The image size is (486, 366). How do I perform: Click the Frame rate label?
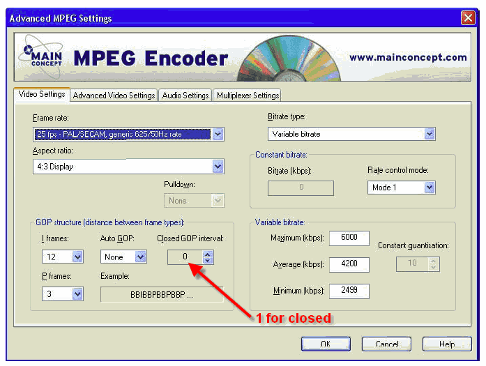point(51,118)
